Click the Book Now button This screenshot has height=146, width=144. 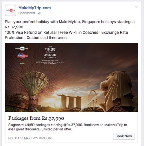click(124, 136)
